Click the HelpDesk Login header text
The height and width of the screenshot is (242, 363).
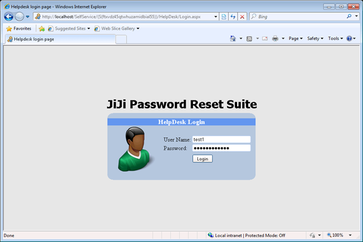click(x=181, y=122)
